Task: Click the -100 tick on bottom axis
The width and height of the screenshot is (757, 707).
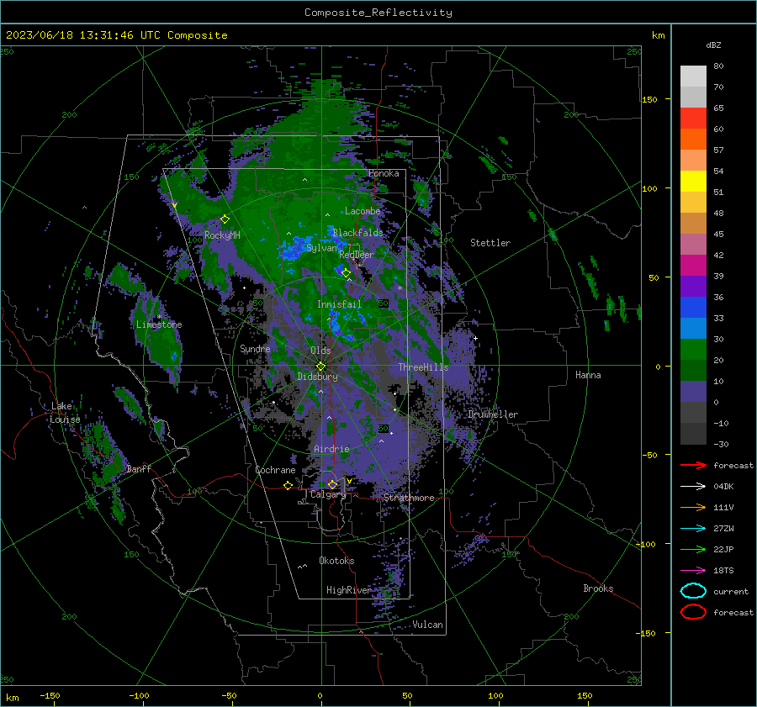Action: tap(139, 695)
